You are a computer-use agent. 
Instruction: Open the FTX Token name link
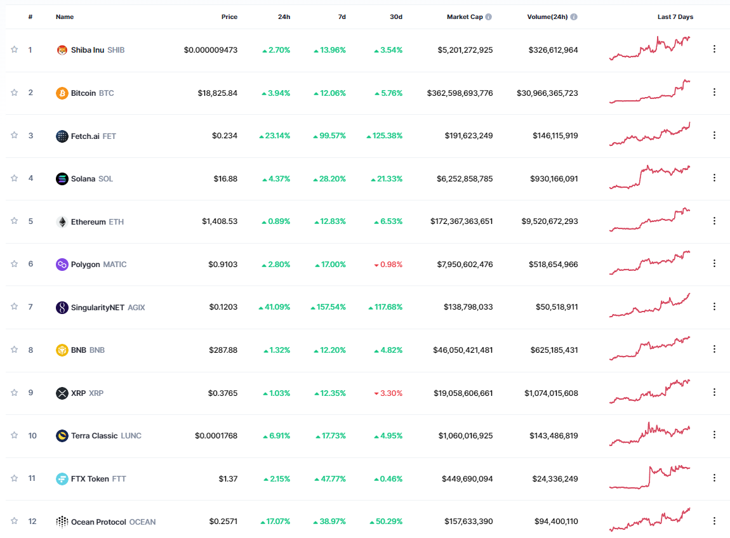click(x=90, y=479)
